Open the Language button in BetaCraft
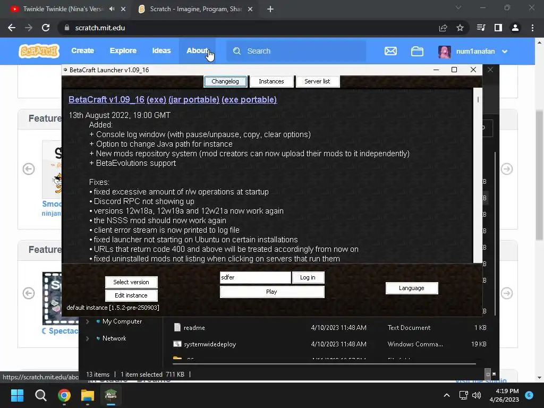This screenshot has width=544, height=408. click(x=412, y=288)
